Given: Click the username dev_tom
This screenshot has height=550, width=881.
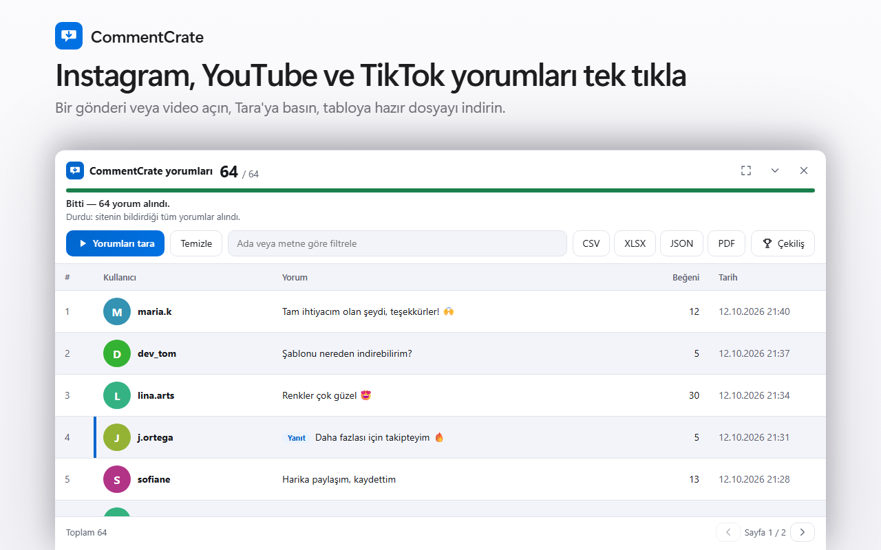Looking at the screenshot, I should click(x=157, y=353).
